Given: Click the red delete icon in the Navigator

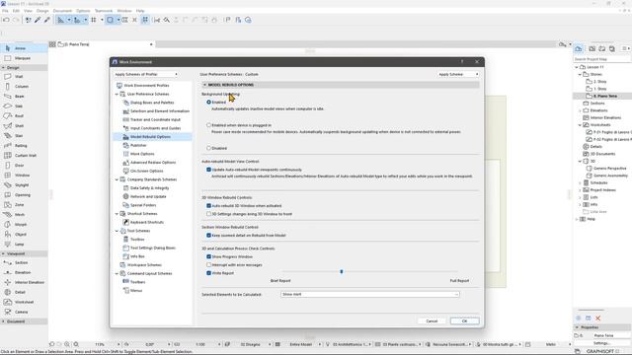Looking at the screenshot, I should click(598, 318).
